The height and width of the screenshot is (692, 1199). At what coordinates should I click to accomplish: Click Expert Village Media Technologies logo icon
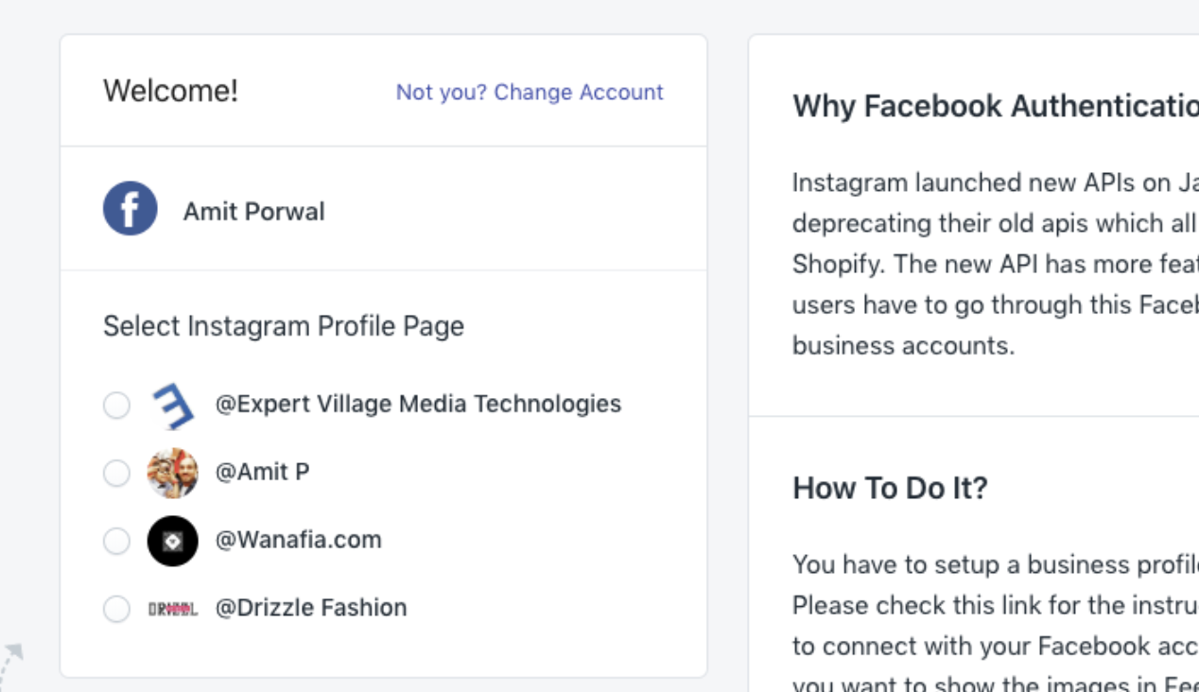coord(173,406)
